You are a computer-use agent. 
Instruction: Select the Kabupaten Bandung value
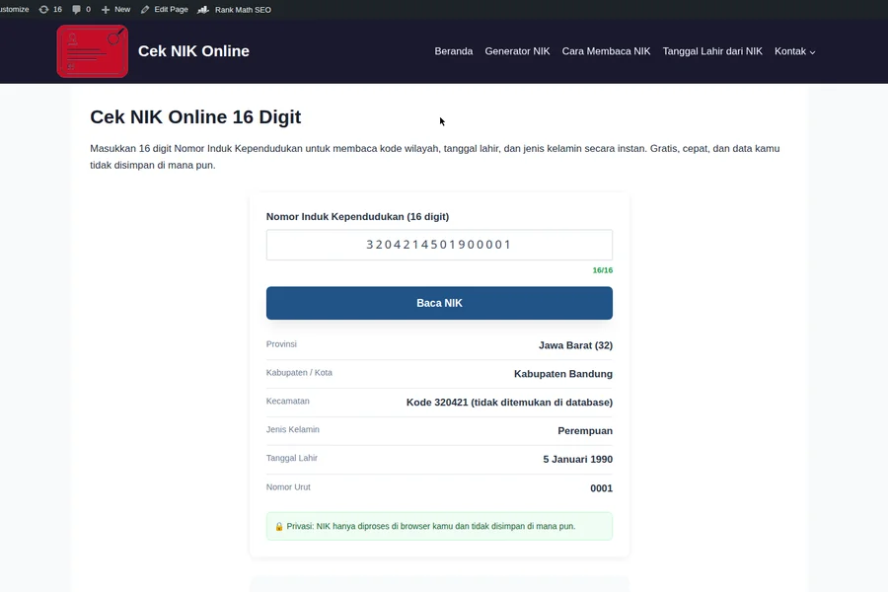pyautogui.click(x=563, y=374)
